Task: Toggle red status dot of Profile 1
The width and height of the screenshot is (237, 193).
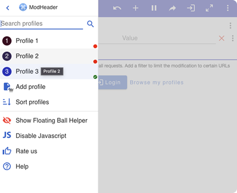Action: pyautogui.click(x=95, y=46)
